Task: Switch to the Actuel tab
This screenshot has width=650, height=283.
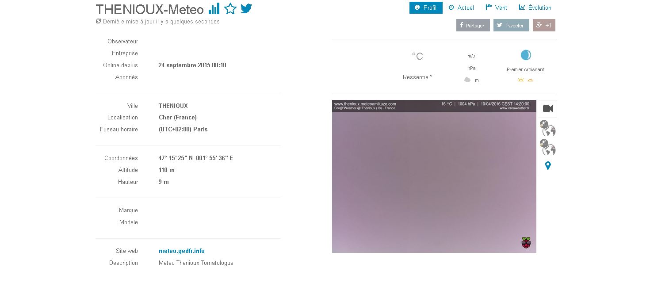Action: point(461,8)
